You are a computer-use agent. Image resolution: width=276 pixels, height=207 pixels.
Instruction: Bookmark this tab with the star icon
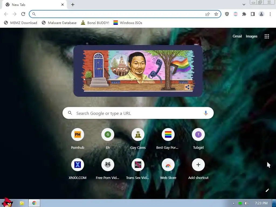click(x=216, y=14)
